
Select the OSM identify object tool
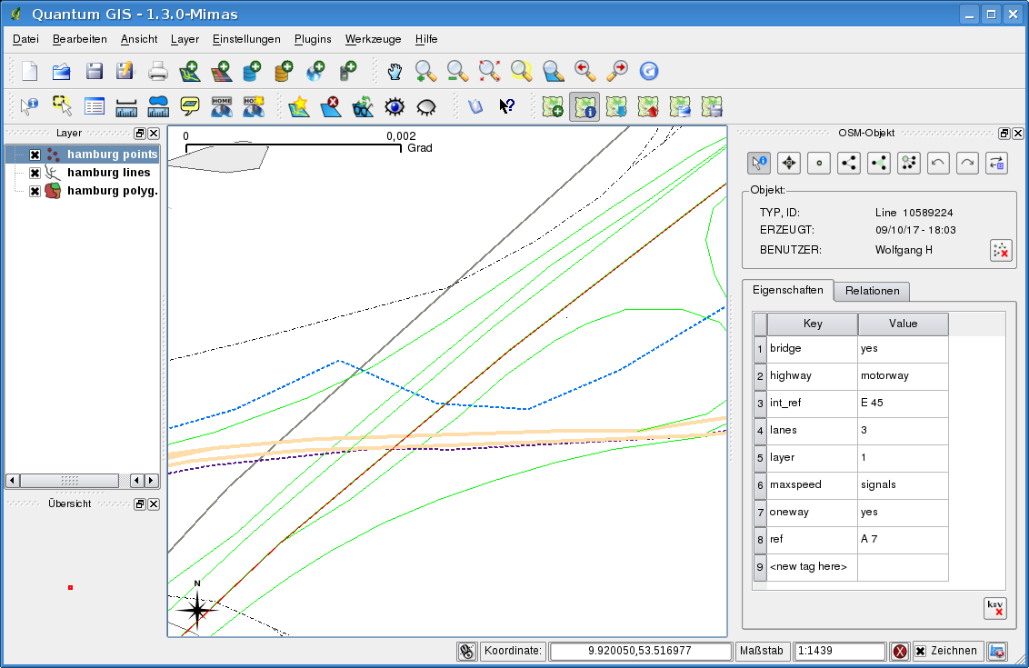coord(759,163)
